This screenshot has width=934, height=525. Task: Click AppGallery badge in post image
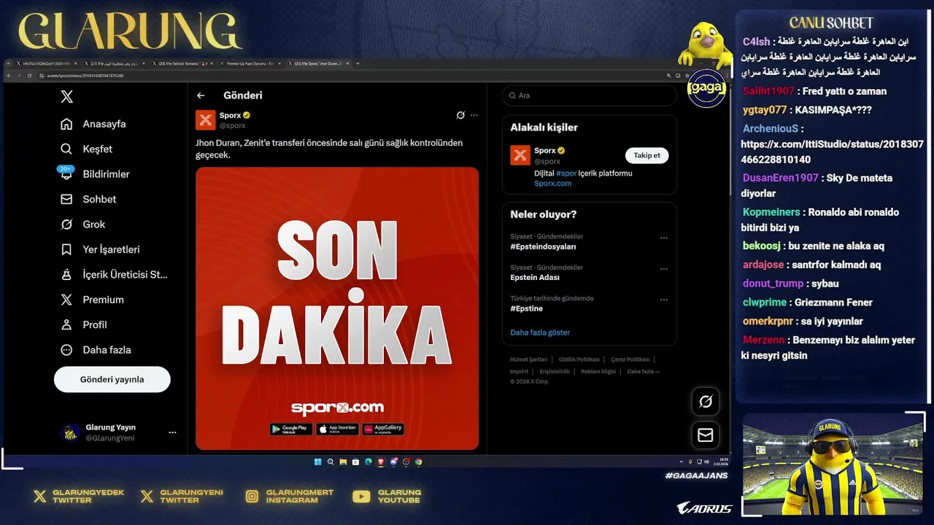click(382, 429)
